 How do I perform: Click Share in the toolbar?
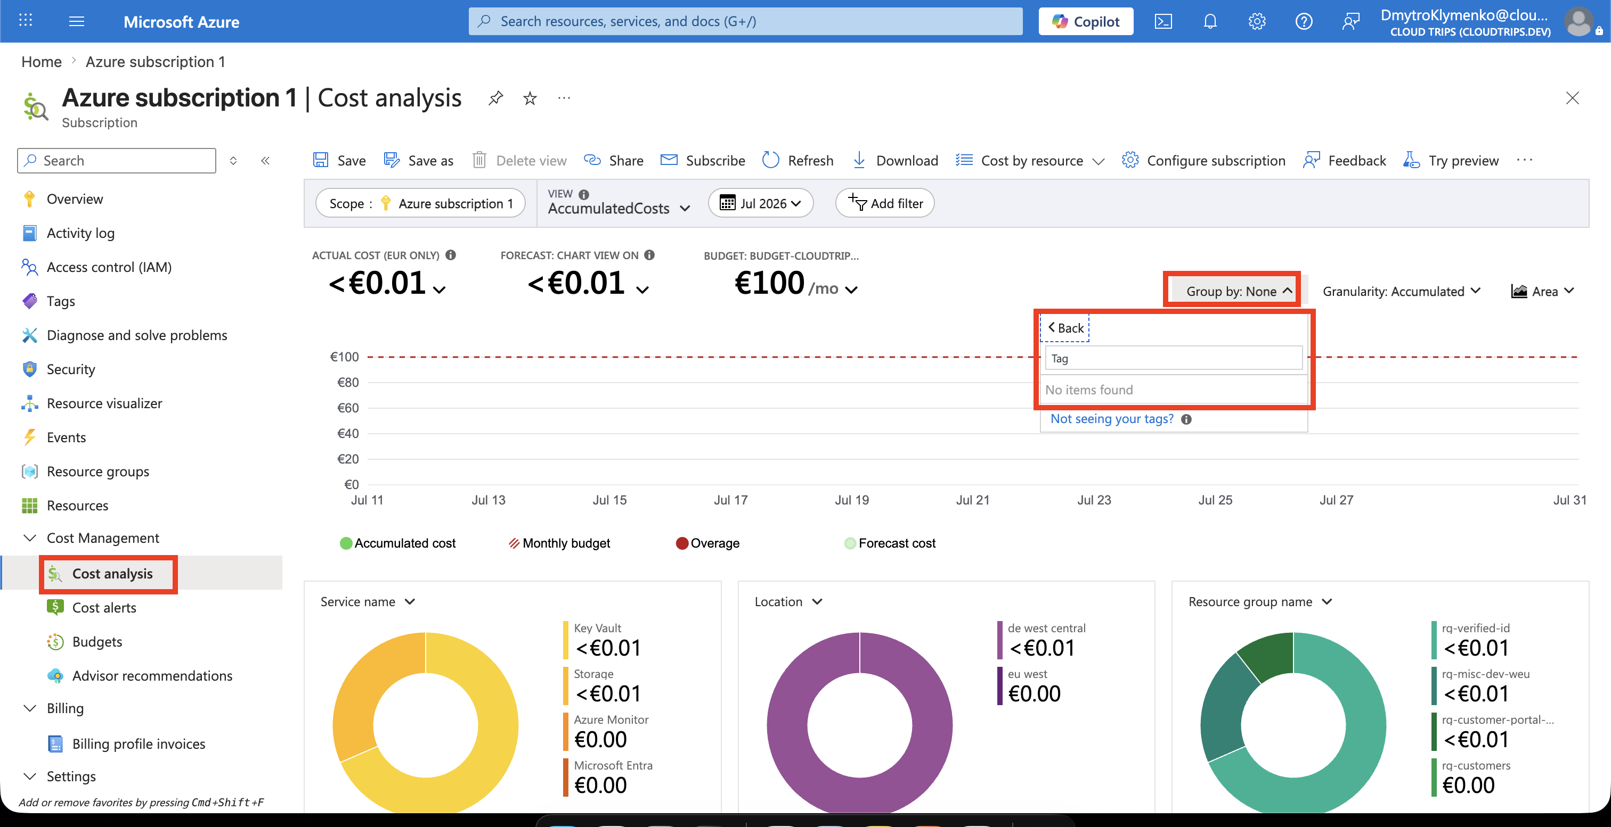(x=613, y=161)
